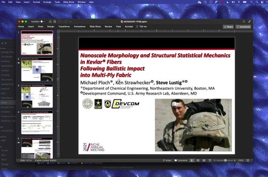Toggle Notes pane in status bar
The height and width of the screenshot is (177, 268).
click(167, 160)
